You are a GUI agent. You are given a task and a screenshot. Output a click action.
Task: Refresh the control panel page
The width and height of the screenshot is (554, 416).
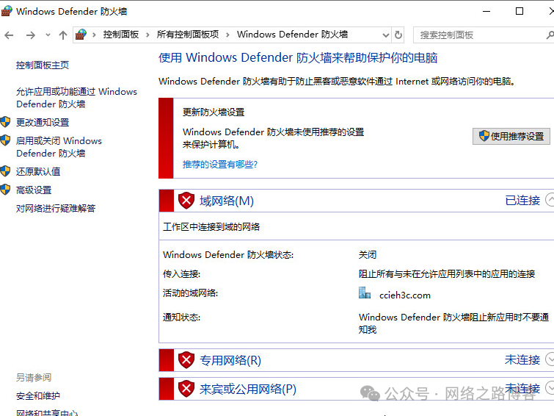[398, 35]
